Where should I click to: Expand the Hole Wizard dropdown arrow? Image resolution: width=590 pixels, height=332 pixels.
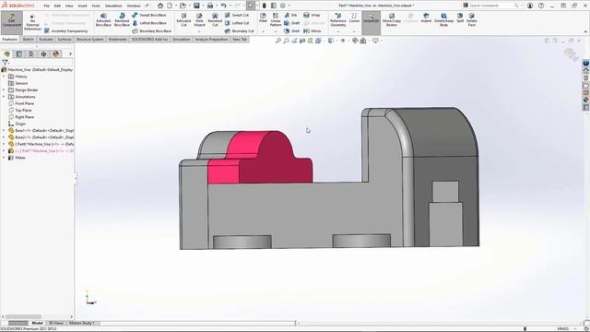tap(199, 31)
